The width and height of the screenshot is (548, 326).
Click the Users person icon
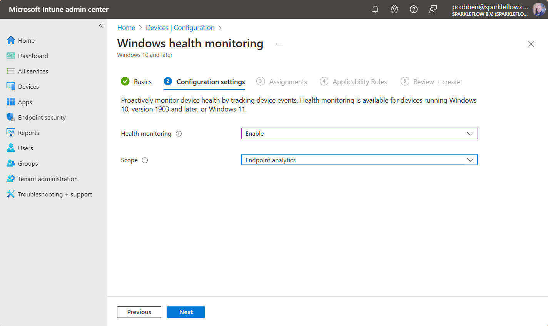(x=11, y=148)
